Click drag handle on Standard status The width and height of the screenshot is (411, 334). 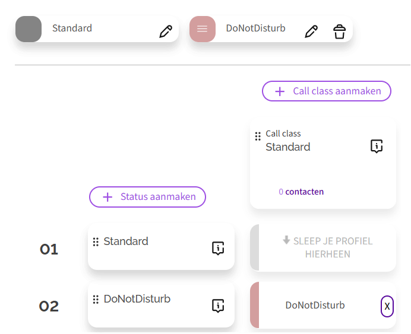(x=96, y=242)
